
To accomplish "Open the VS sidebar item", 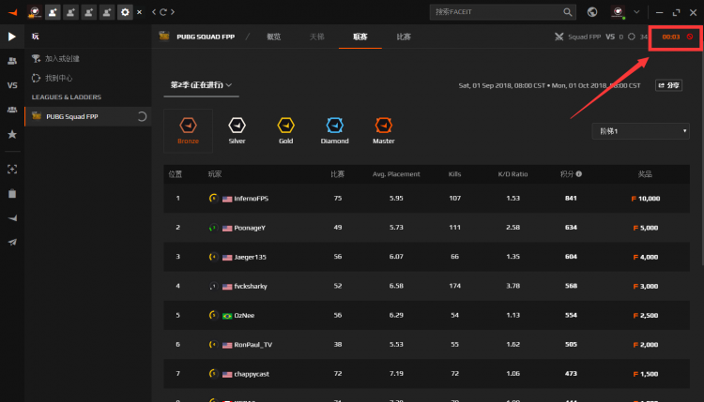I will 12,85.
